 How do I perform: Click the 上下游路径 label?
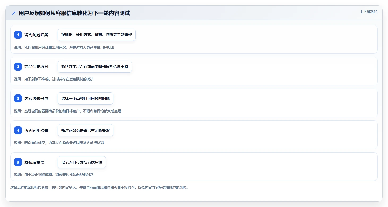click(368, 12)
